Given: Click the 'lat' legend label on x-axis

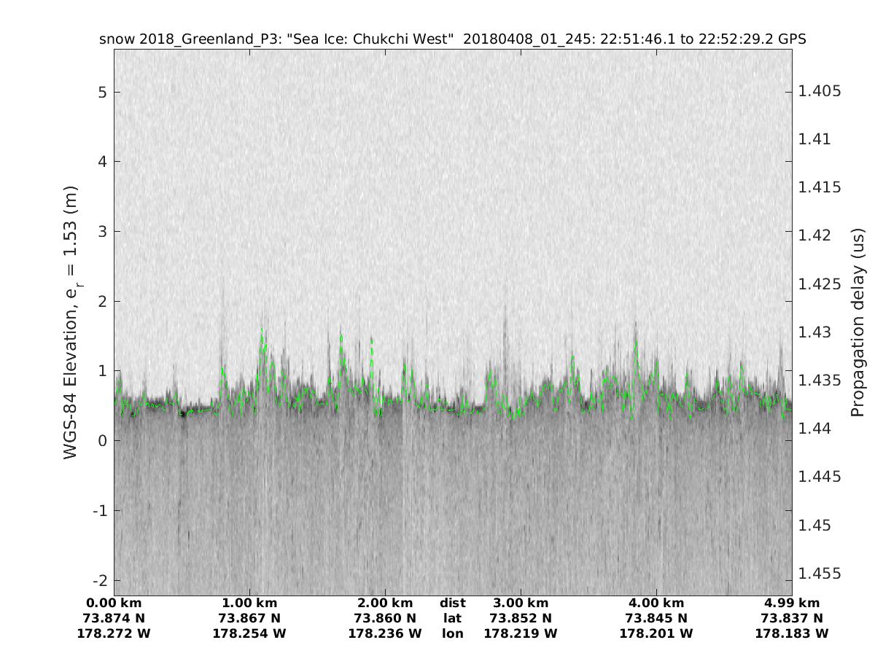Looking at the screenshot, I should pos(452,618).
